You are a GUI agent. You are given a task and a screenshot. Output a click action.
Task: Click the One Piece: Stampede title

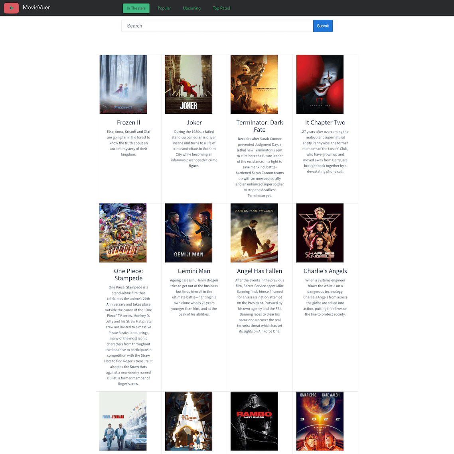click(128, 274)
